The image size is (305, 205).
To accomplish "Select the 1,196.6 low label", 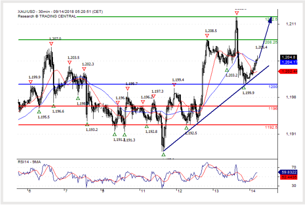I will click(58, 111).
